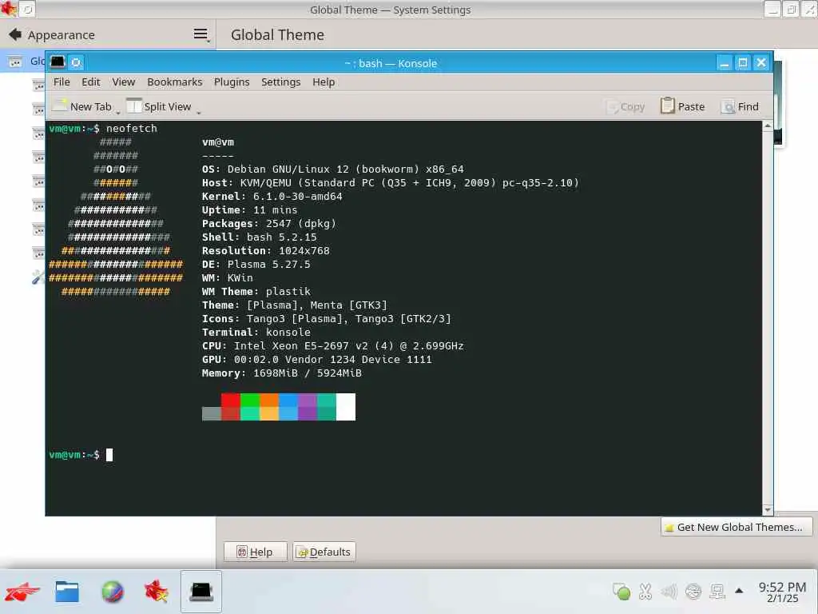Open the Bookmarks menu
Image resolution: width=818 pixels, height=614 pixels.
[x=175, y=82]
